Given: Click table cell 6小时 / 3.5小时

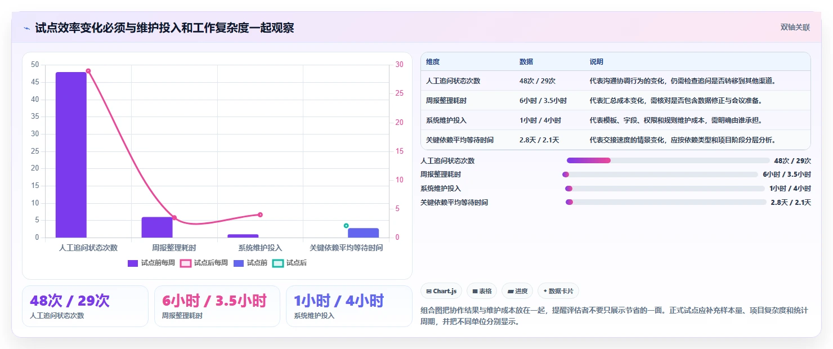Looking at the screenshot, I should tap(543, 100).
